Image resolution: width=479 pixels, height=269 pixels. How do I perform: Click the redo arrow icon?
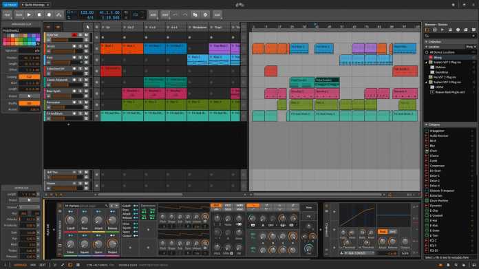(x=185, y=14)
